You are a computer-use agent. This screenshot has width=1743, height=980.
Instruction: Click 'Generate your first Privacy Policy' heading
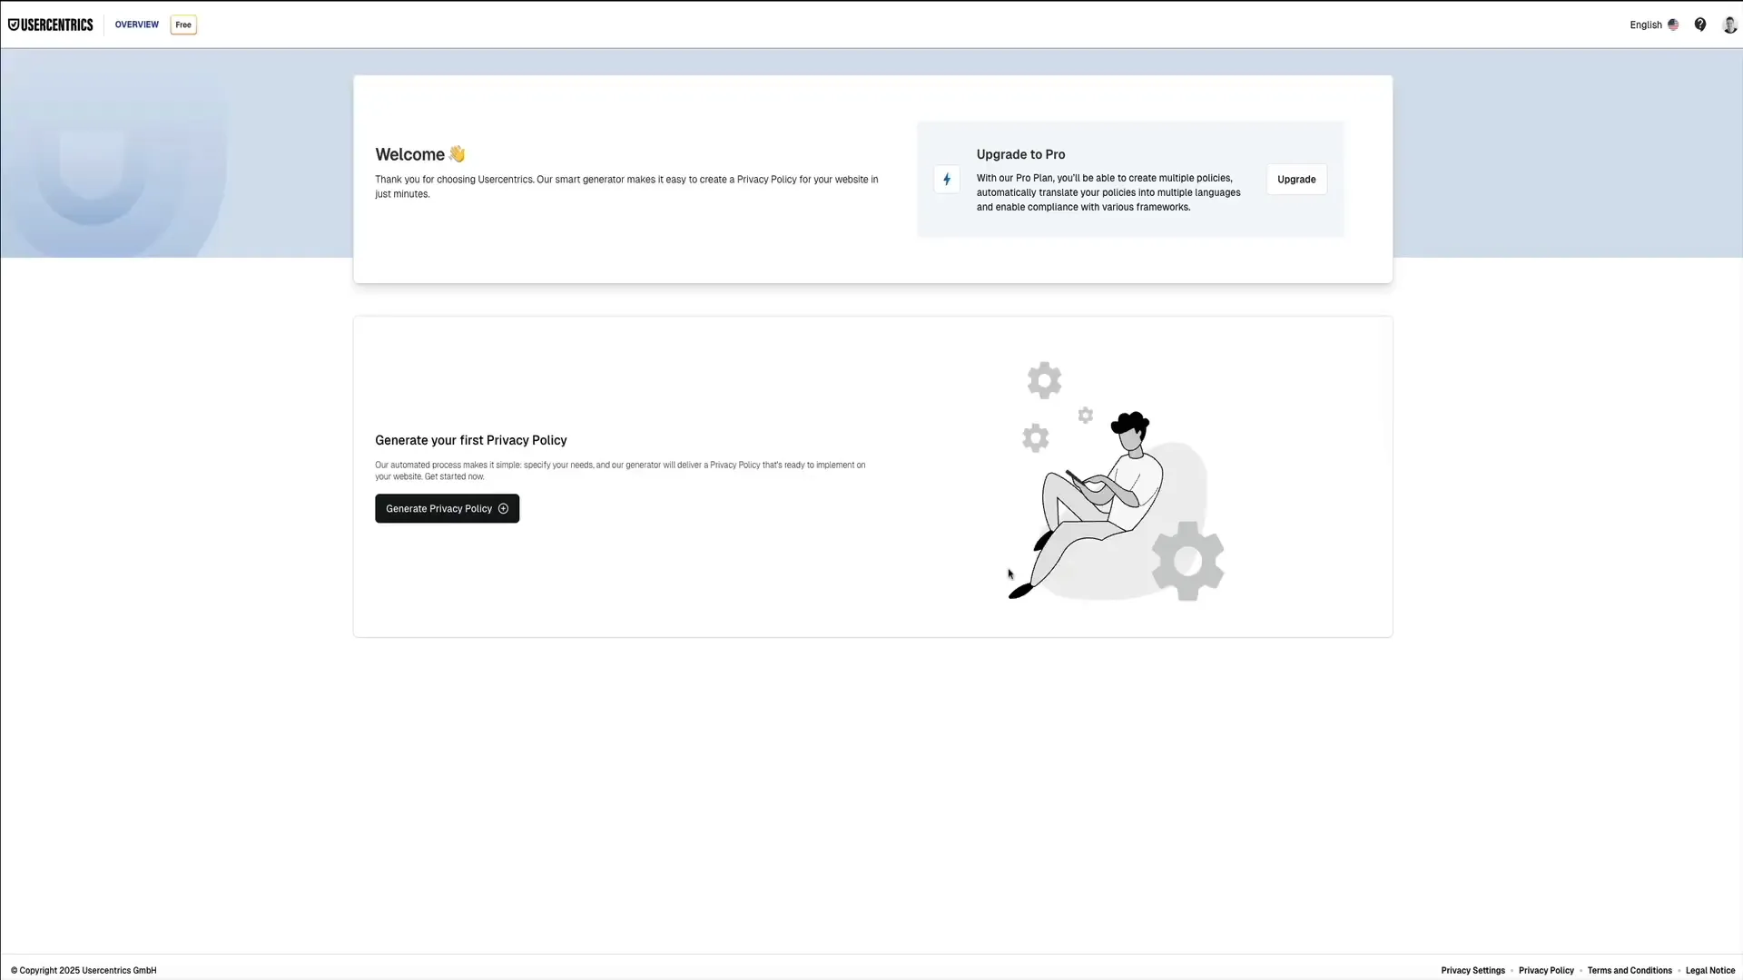tap(470, 440)
